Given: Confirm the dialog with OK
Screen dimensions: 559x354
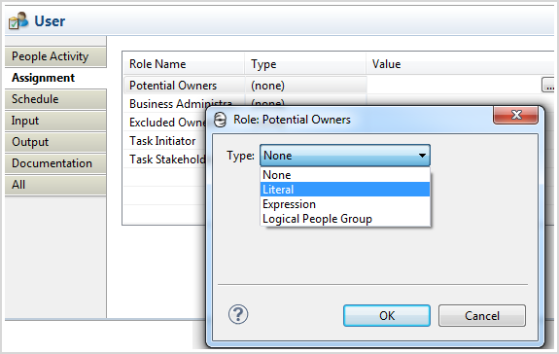Looking at the screenshot, I should point(387,315).
